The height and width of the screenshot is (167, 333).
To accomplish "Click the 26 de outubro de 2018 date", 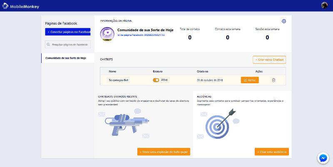I will pos(210,80).
